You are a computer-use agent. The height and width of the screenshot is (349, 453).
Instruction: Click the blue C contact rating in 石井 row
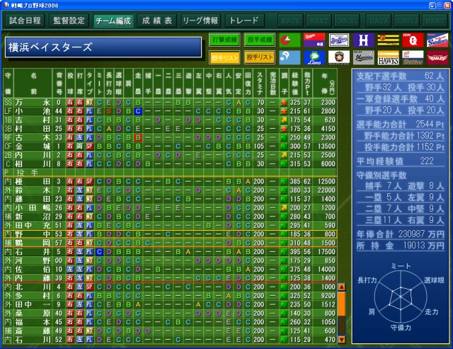(99, 252)
